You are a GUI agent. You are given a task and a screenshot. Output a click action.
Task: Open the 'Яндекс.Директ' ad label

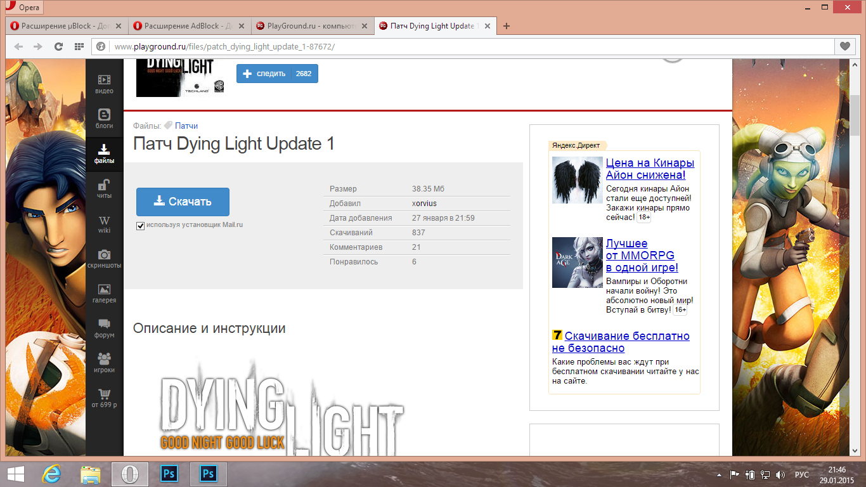pyautogui.click(x=576, y=145)
